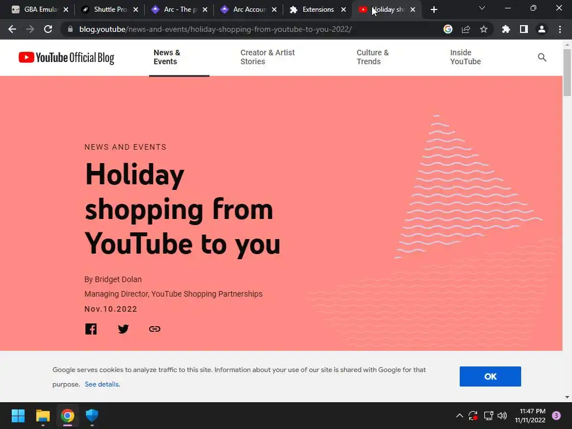Open the network tray icon
Viewport: 572px width, 429px height.
488,416
